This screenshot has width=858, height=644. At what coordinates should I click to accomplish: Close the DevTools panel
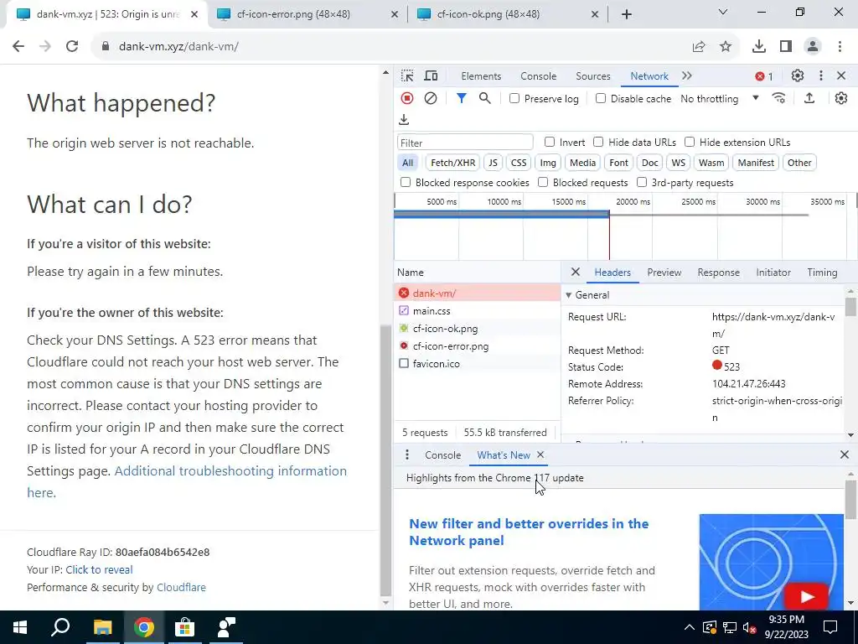pos(841,76)
